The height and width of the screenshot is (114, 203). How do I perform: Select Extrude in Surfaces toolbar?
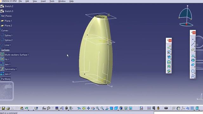click(x=169, y=47)
